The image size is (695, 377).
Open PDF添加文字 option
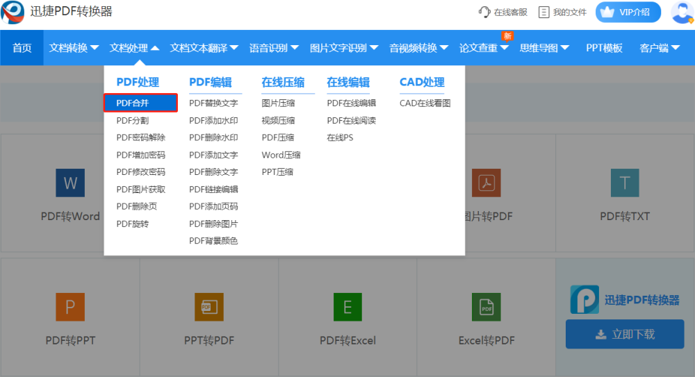click(213, 155)
